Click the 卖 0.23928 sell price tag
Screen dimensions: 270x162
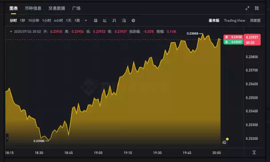(233, 37)
